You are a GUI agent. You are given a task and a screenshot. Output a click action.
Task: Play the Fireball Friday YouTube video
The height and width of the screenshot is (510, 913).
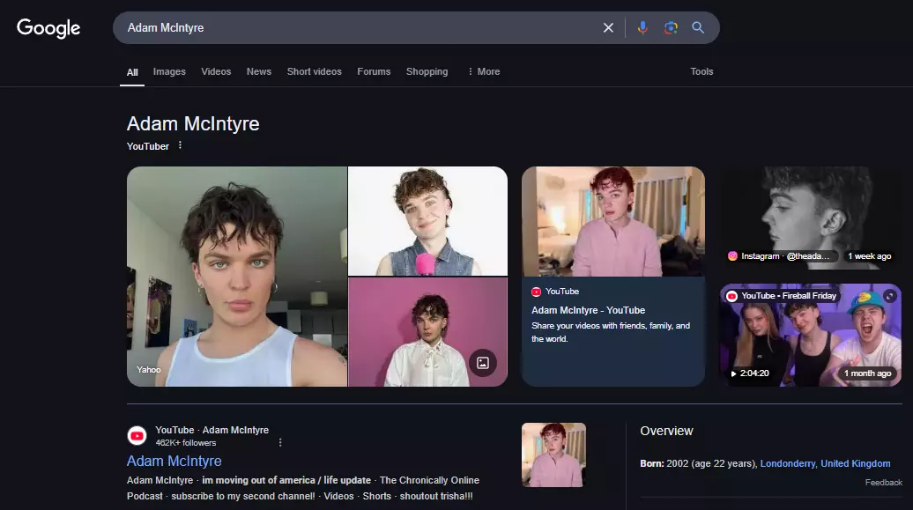[x=811, y=336]
